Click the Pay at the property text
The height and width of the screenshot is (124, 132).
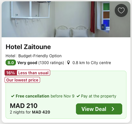pos(98,96)
